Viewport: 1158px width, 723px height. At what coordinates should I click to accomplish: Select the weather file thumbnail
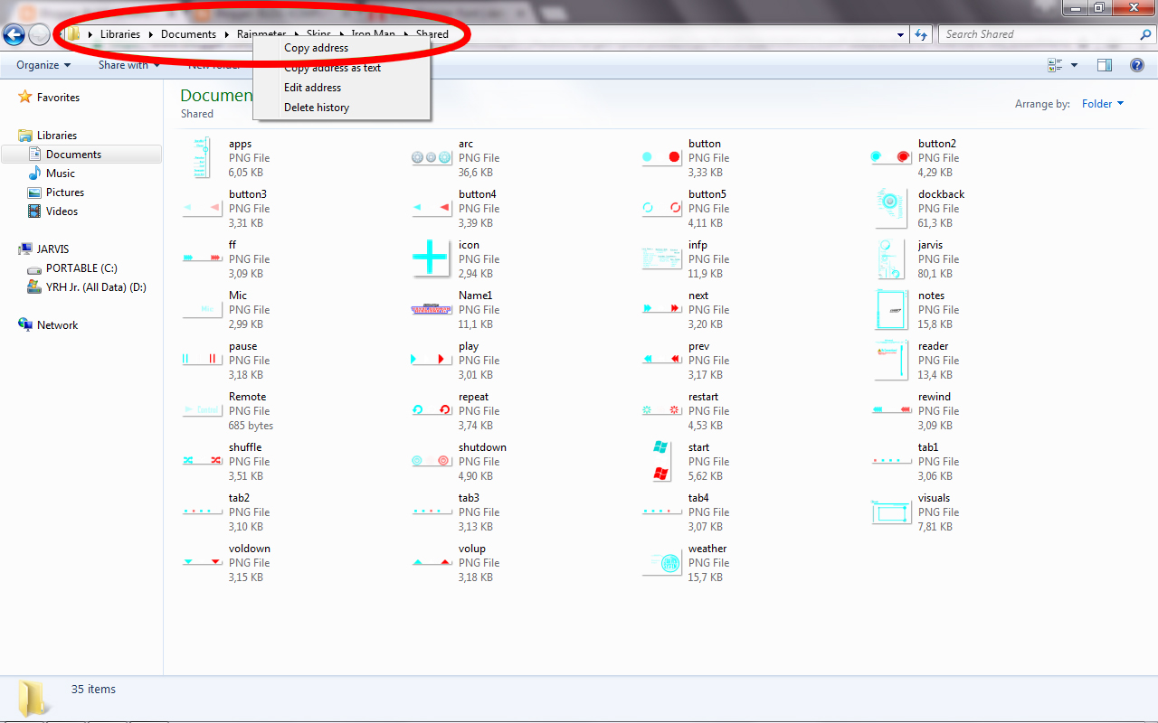point(660,562)
